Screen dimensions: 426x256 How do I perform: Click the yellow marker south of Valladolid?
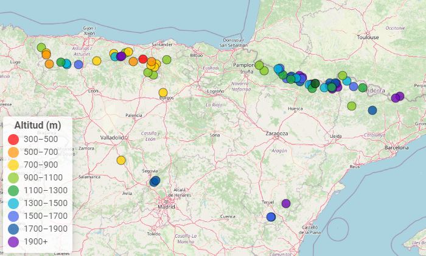pos(121,160)
